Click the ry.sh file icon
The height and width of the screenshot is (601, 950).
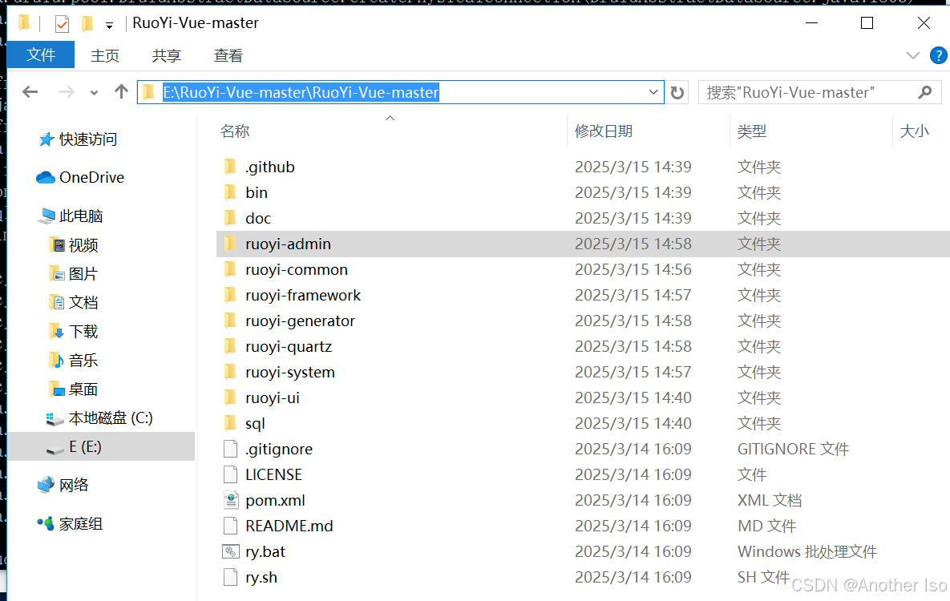[x=230, y=577]
